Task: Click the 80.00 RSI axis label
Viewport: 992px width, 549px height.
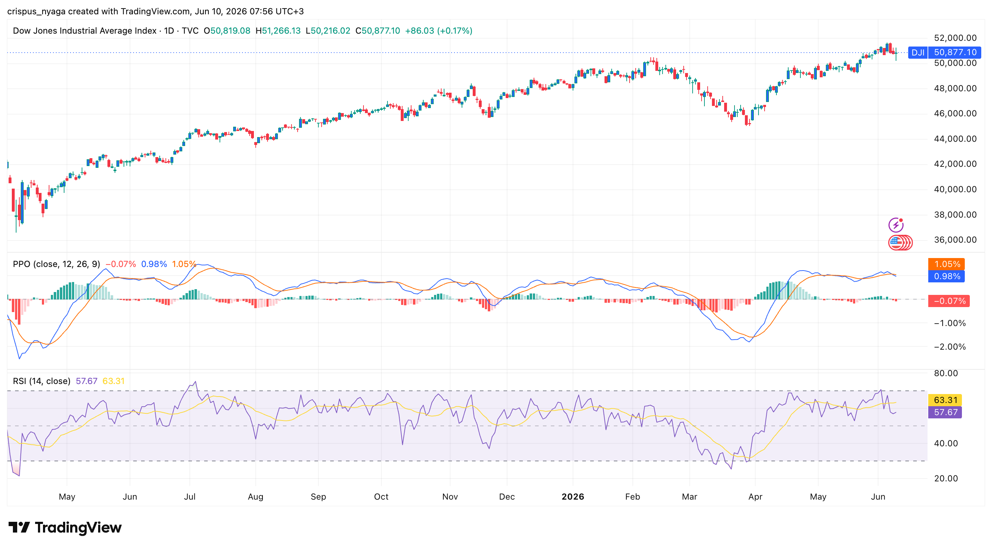Action: click(x=946, y=373)
